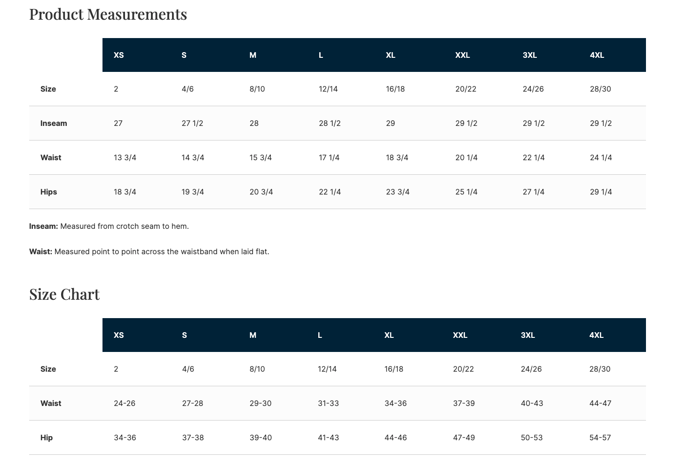Click the Waist measured point to point note
Image resolution: width=677 pixels, height=476 pixels.
[x=149, y=251]
